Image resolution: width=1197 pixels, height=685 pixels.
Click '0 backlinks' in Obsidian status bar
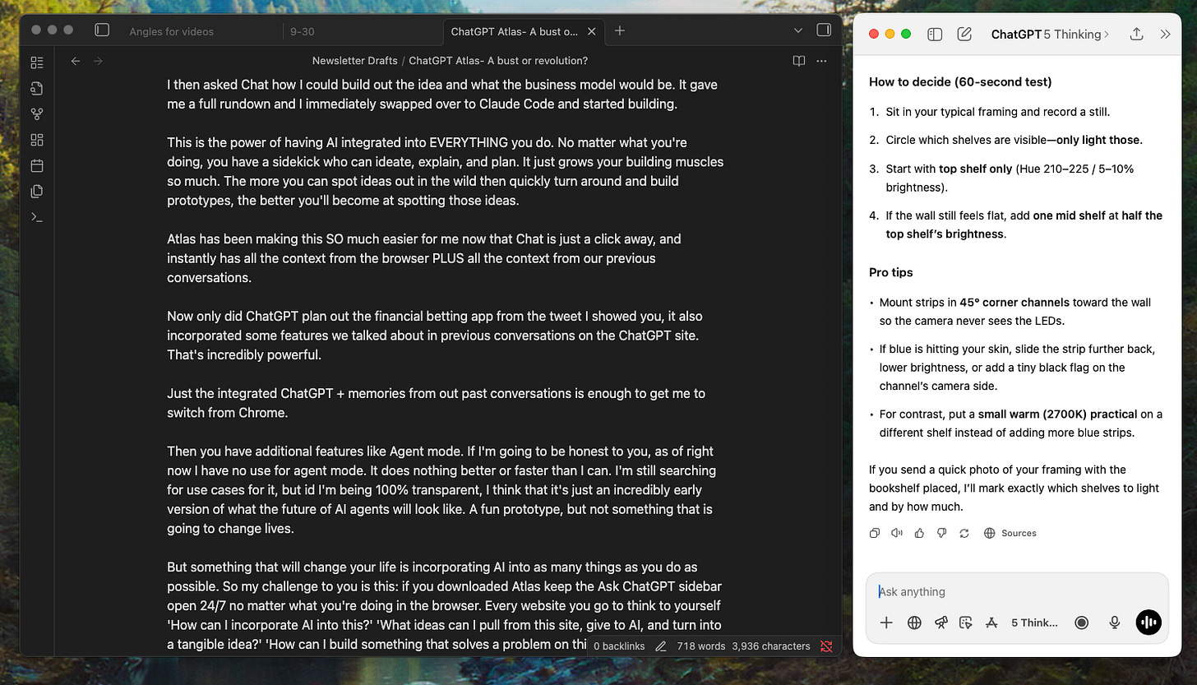(619, 646)
